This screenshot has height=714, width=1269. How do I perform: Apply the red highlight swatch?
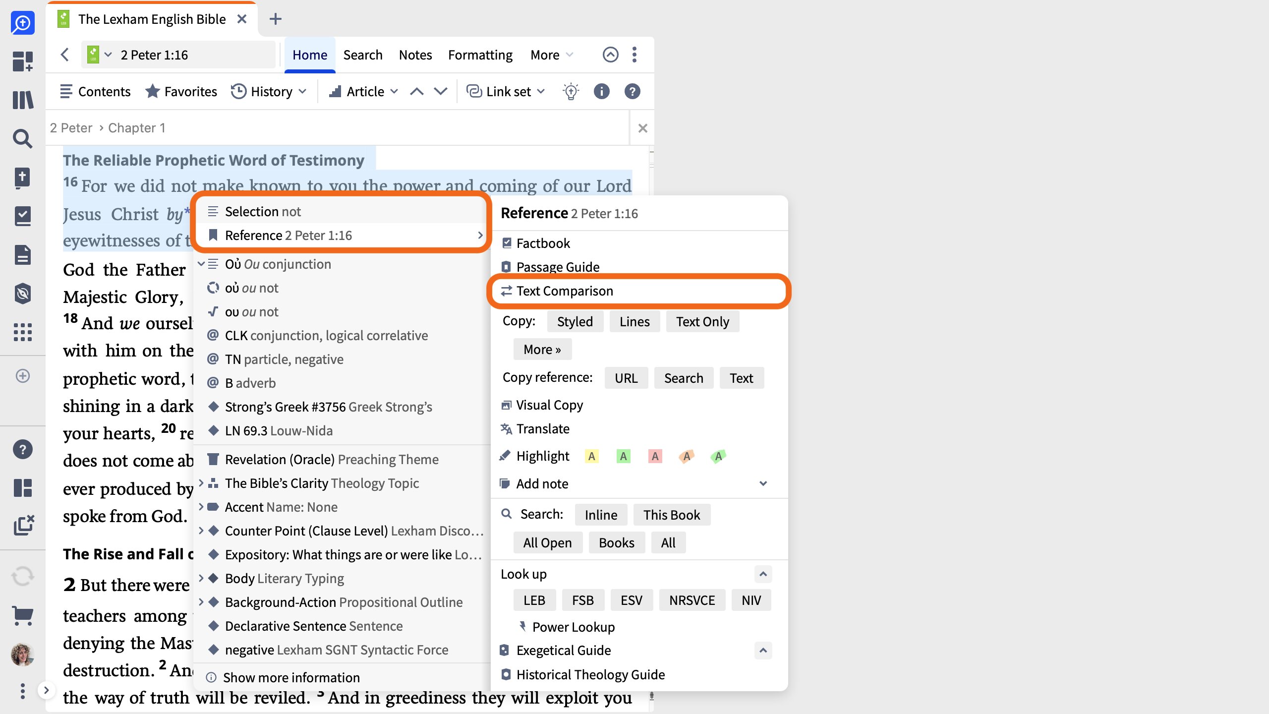point(655,456)
